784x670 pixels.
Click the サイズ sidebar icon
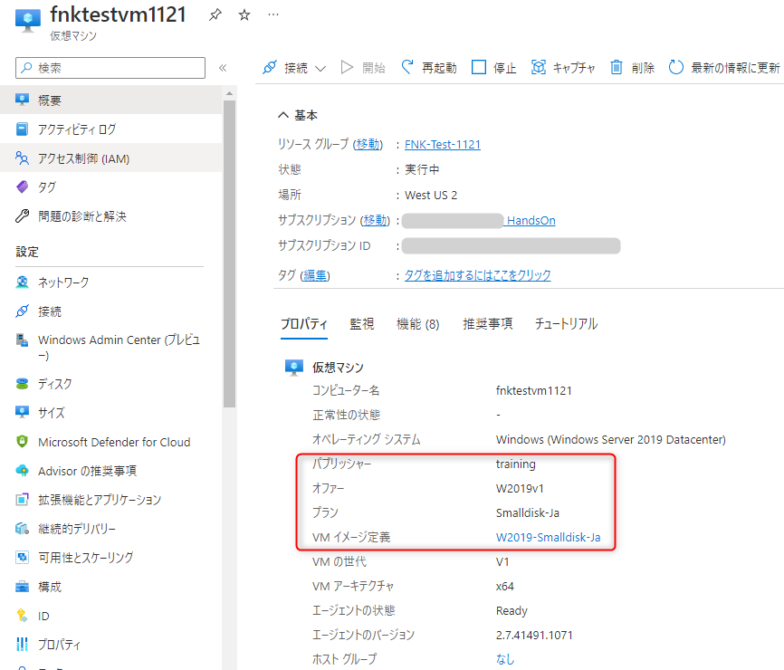click(22, 412)
